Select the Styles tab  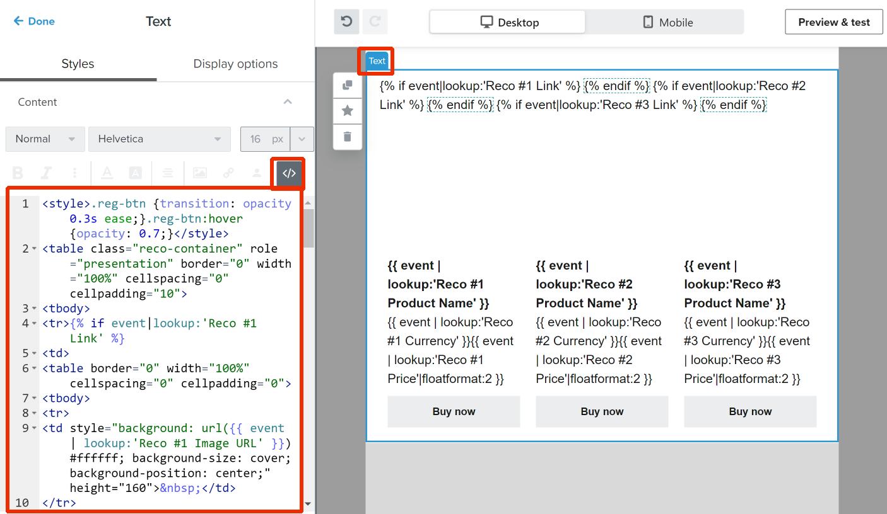click(x=78, y=64)
